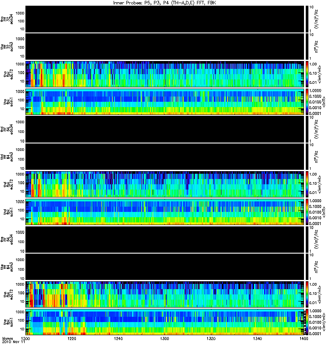Screen dimensions: 329x351
Task: Click the thd fbk scm1 spectrogram panel
Action: click(x=165, y=212)
